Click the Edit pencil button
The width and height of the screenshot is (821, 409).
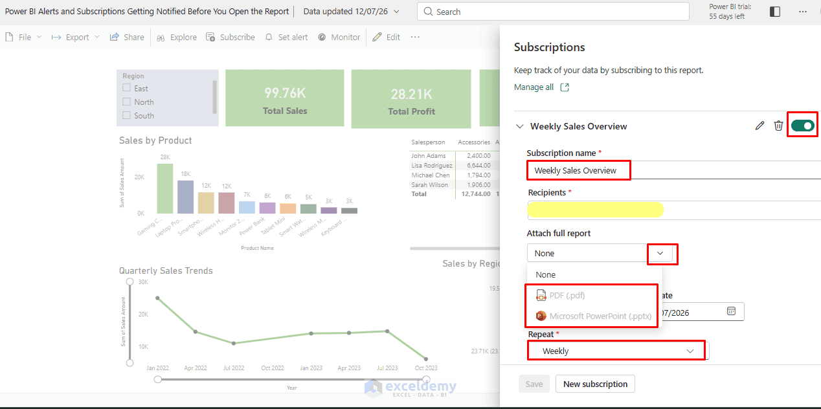tap(387, 37)
